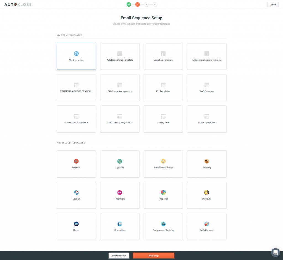The width and height of the screenshot is (283, 260).
Task: Click the Telecommunication Template label
Action: [x=207, y=60]
